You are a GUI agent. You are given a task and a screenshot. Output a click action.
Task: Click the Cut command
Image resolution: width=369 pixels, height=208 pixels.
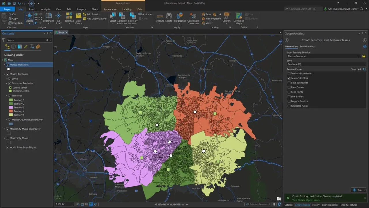point(12,14)
